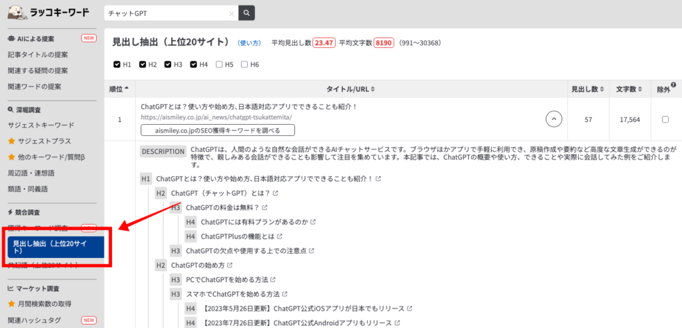Click the H3 ChatGPTの料金は無料？ heading text

(x=222, y=207)
